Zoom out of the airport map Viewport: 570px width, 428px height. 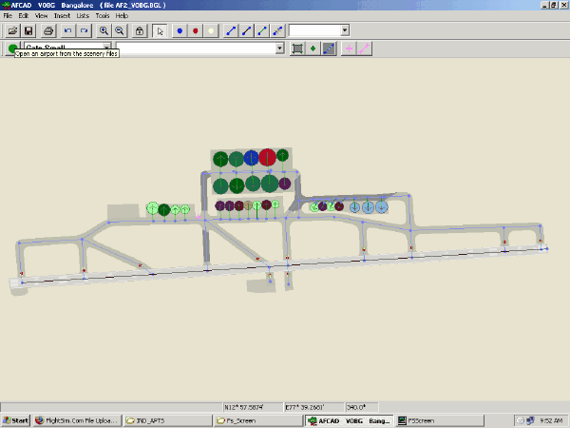coord(120,30)
